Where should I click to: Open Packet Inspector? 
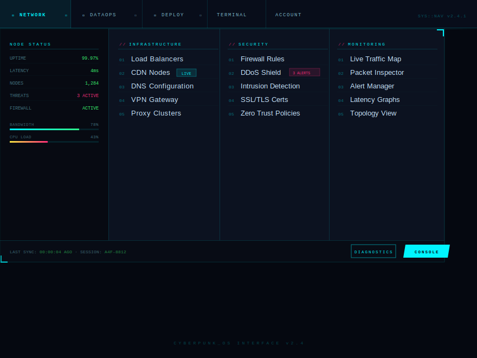387,73
